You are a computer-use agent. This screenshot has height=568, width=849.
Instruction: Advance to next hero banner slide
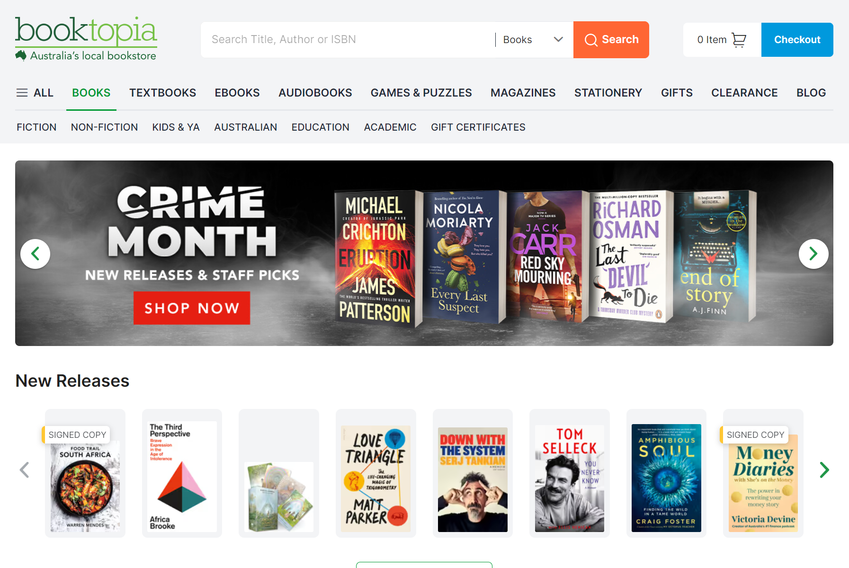pos(813,254)
